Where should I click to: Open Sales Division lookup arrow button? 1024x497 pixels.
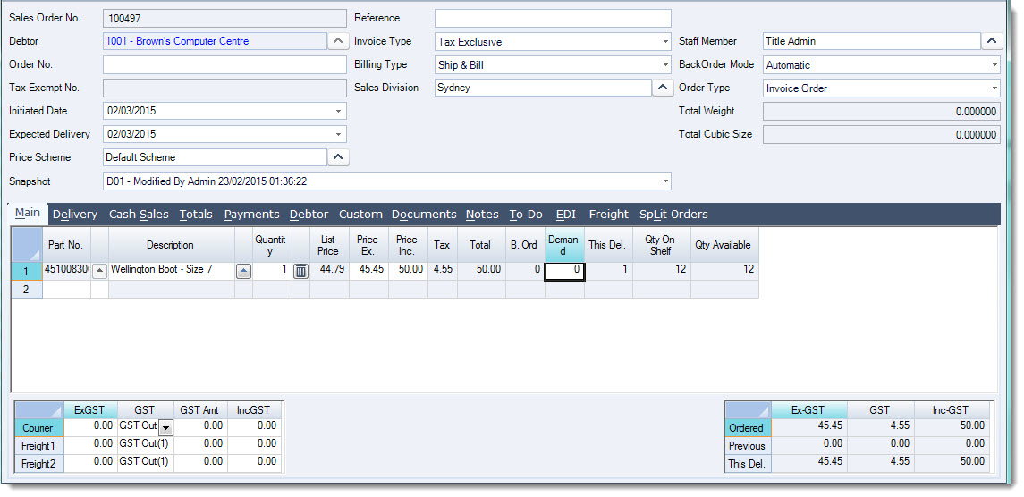(x=662, y=88)
